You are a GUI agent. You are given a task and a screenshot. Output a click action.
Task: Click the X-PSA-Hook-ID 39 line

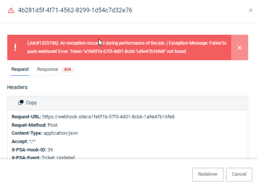[x=32, y=150]
